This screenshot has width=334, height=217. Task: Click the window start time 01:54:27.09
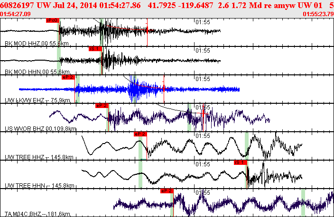[x=15, y=14]
